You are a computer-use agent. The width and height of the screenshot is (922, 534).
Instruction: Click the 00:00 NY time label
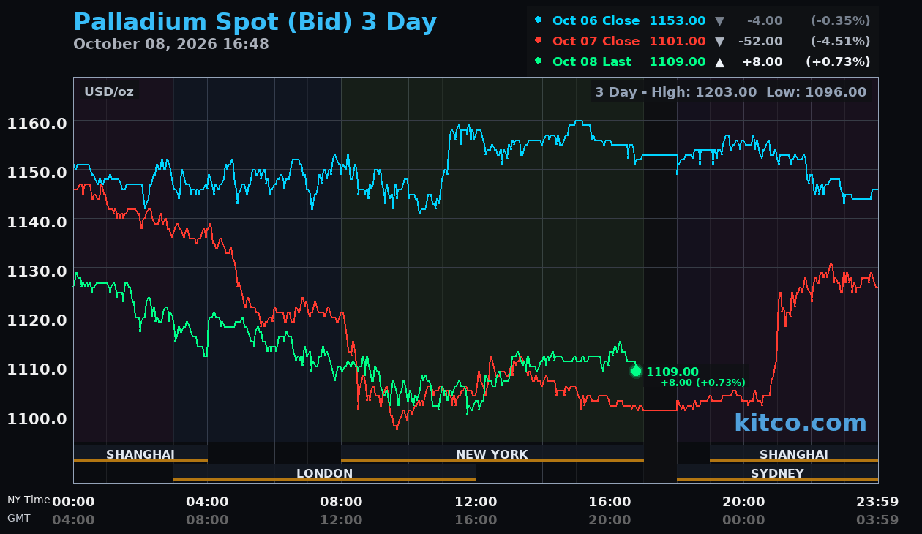(x=73, y=502)
